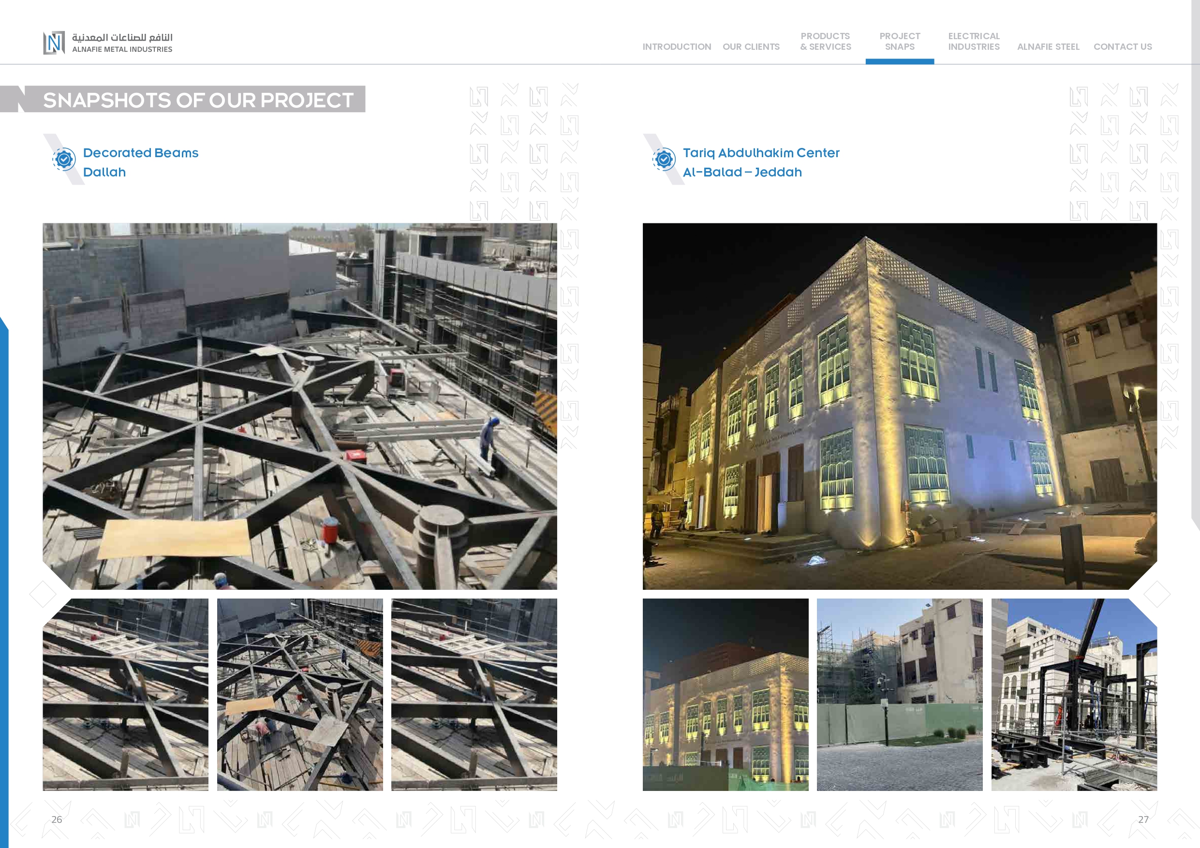Go to Our Clients tab
Viewport: 1200px width, 848px height.
(x=751, y=46)
